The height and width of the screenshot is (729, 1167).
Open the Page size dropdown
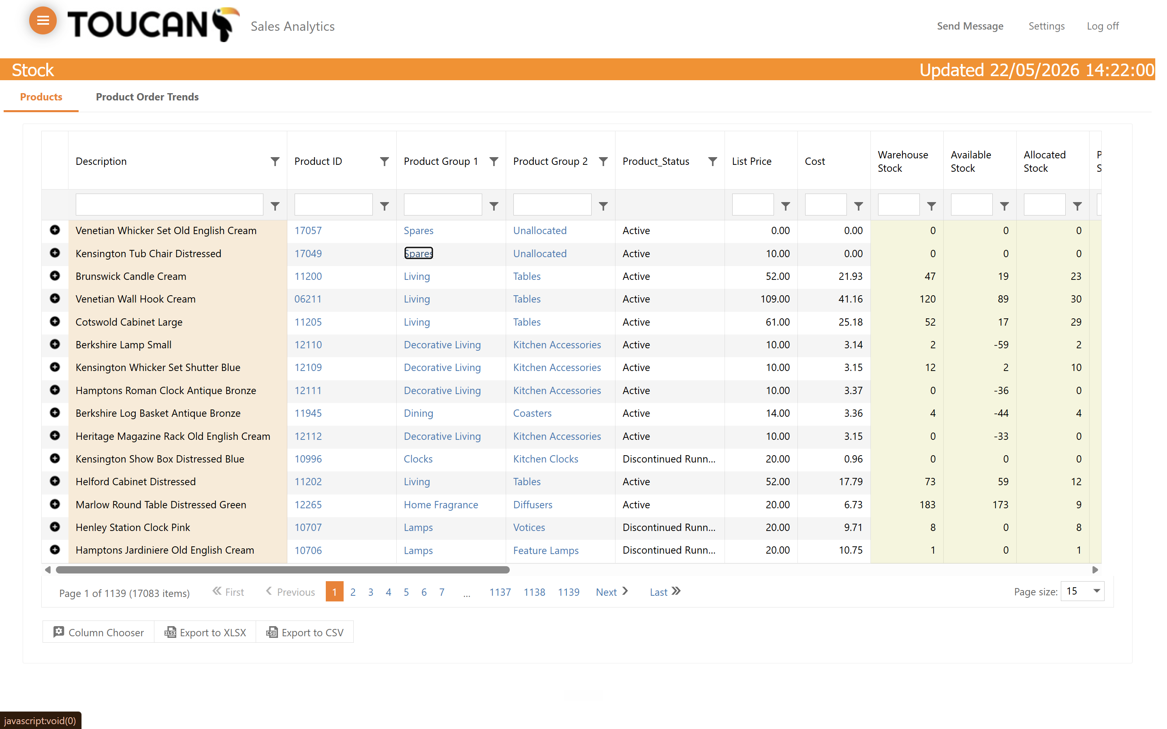tap(1096, 591)
